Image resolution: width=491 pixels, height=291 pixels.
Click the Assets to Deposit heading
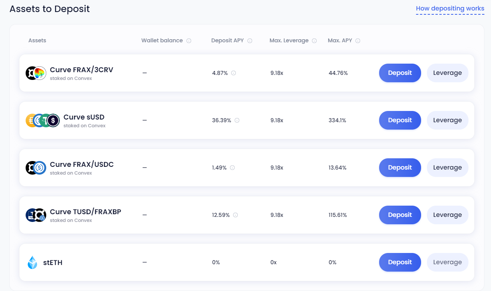[x=50, y=9]
